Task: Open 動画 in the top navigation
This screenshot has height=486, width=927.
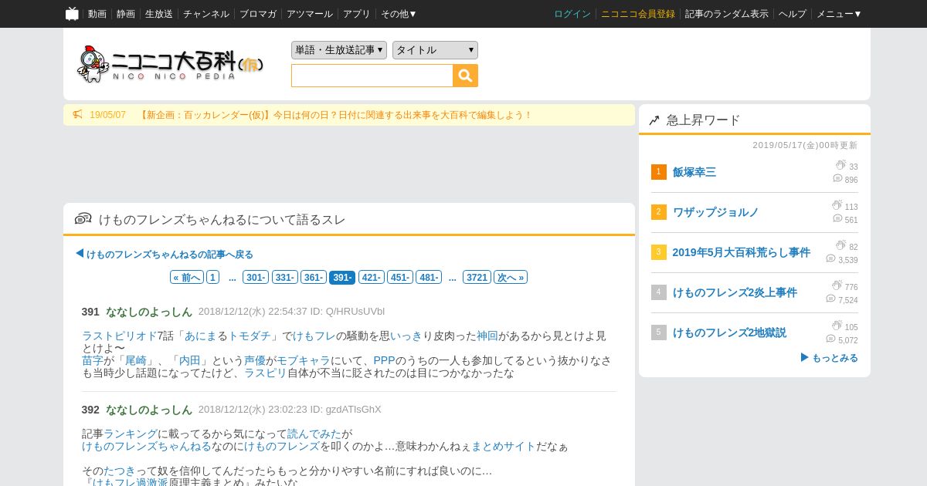Action: point(97,14)
